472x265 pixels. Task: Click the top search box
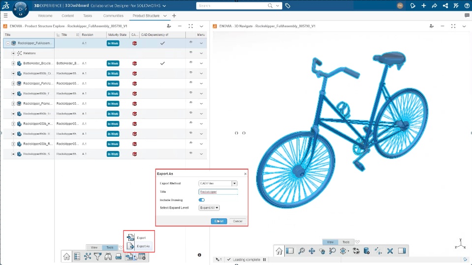point(231,6)
